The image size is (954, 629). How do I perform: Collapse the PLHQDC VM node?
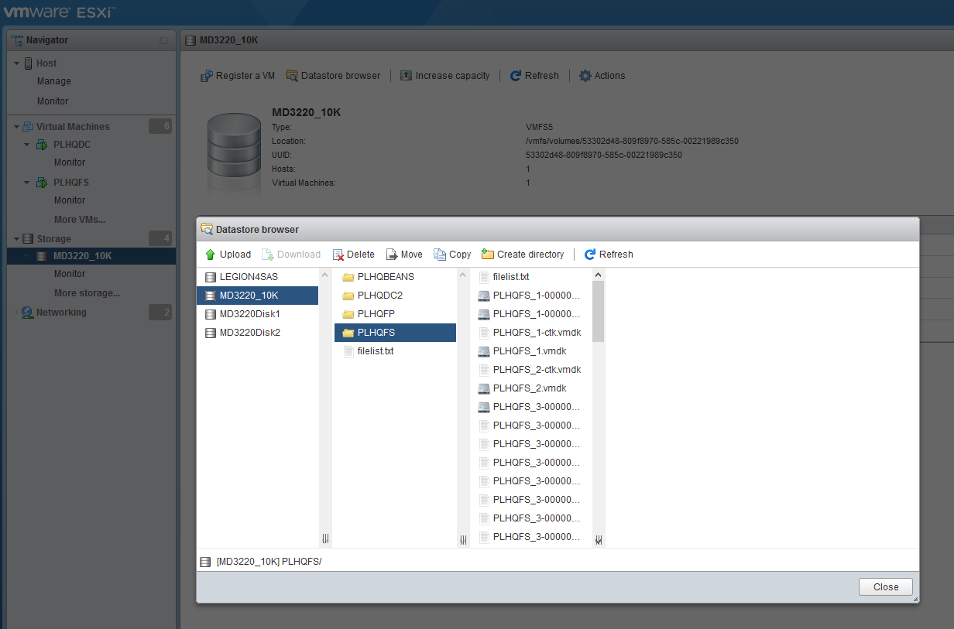click(27, 145)
